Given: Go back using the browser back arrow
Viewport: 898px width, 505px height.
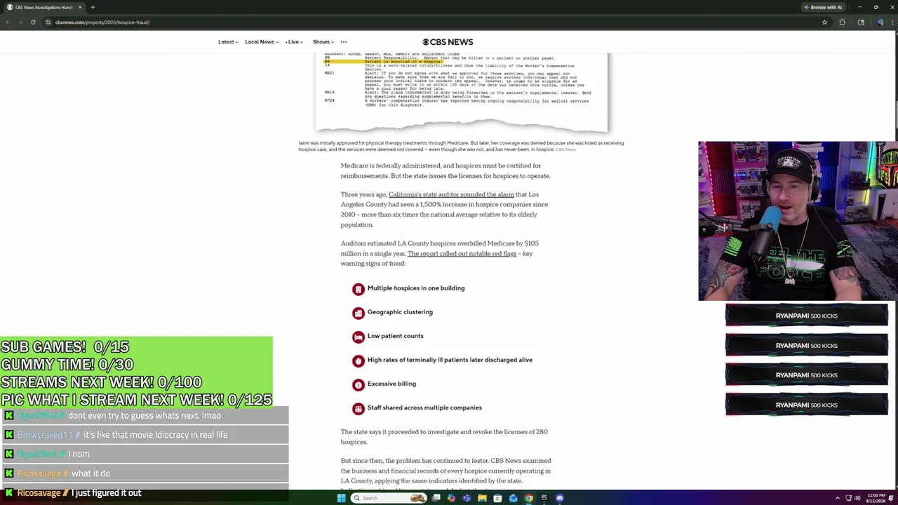Looking at the screenshot, I should (8, 22).
